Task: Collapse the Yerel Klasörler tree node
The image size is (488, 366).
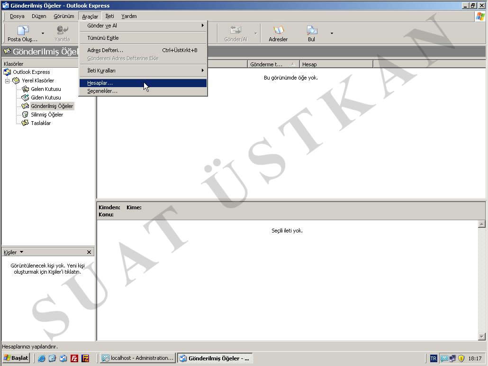Action: tap(8, 81)
